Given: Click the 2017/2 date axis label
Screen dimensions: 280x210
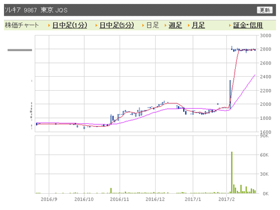Looking at the screenshot, I should pyautogui.click(x=226, y=200).
